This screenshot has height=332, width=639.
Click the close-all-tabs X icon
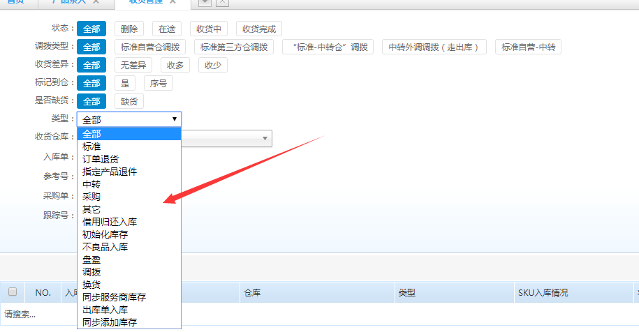pos(221,3)
